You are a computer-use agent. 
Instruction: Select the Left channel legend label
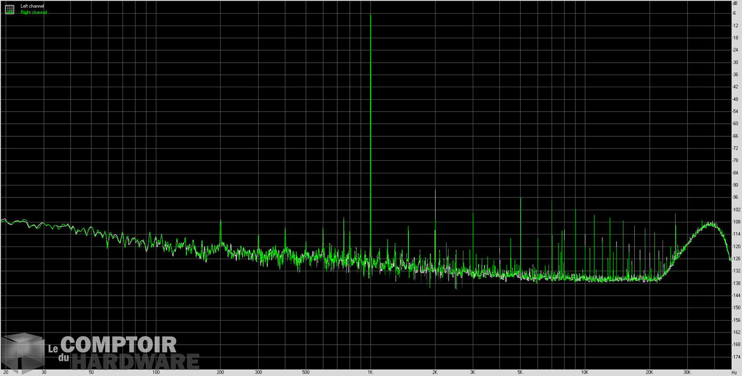point(32,6)
